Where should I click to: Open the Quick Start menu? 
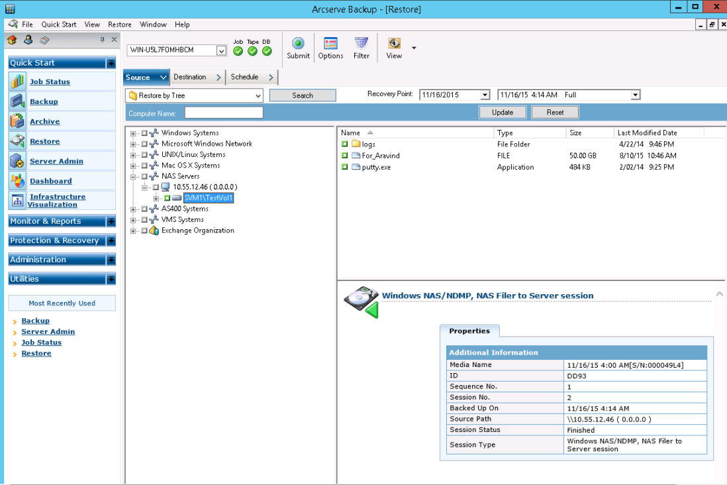58,25
